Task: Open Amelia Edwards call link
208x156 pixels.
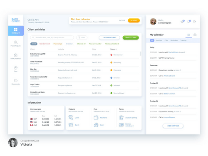Action: pos(169,76)
